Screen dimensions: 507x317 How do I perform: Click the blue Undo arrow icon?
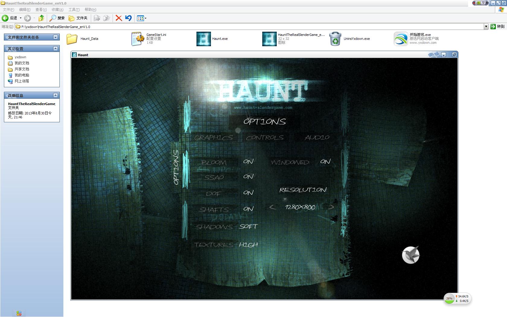click(128, 18)
